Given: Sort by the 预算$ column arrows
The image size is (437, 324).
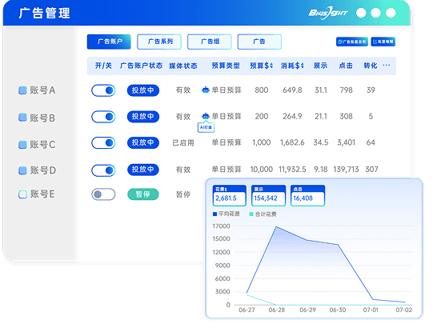Looking at the screenshot, I should (x=271, y=66).
